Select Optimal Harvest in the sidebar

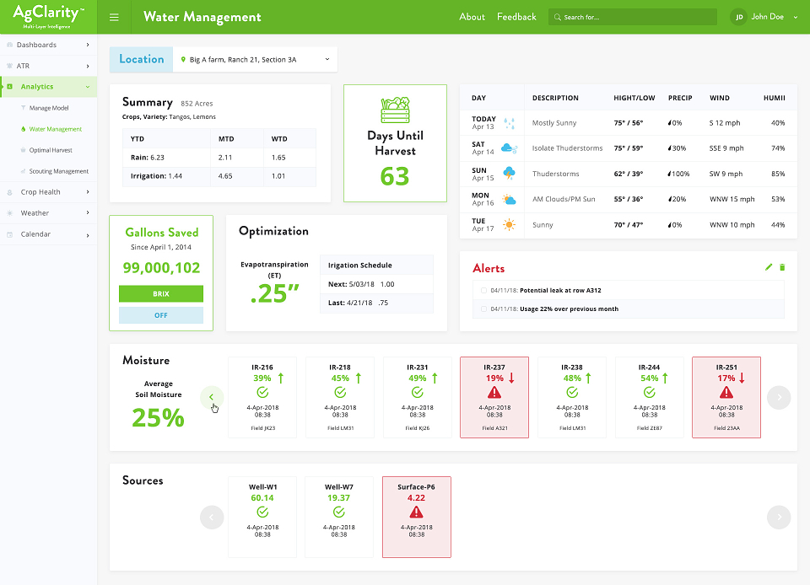[x=51, y=150]
